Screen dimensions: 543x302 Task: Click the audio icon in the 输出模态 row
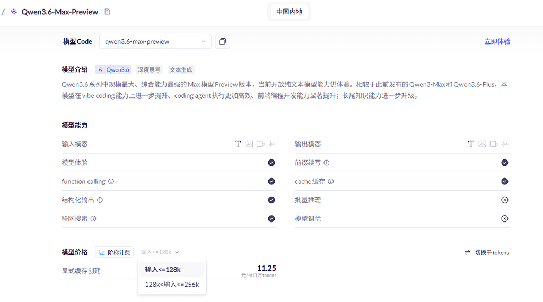(x=505, y=144)
